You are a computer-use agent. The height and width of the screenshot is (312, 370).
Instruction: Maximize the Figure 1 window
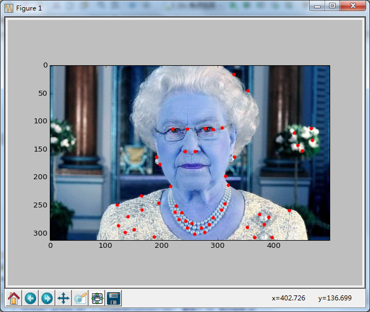[x=332, y=6]
